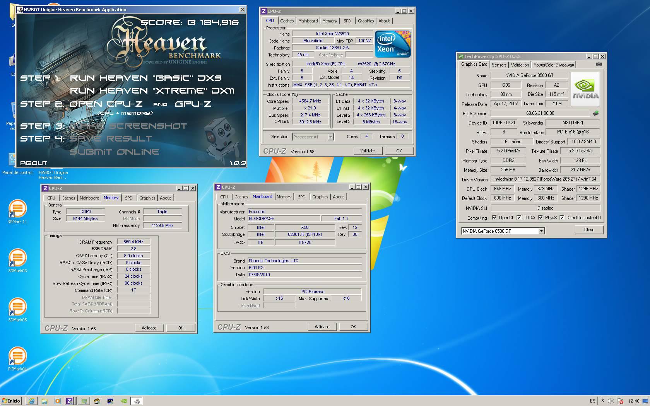Click DRAM Frequency value 869.4 MHz
Screen dimensions: 650x406
[133, 242]
